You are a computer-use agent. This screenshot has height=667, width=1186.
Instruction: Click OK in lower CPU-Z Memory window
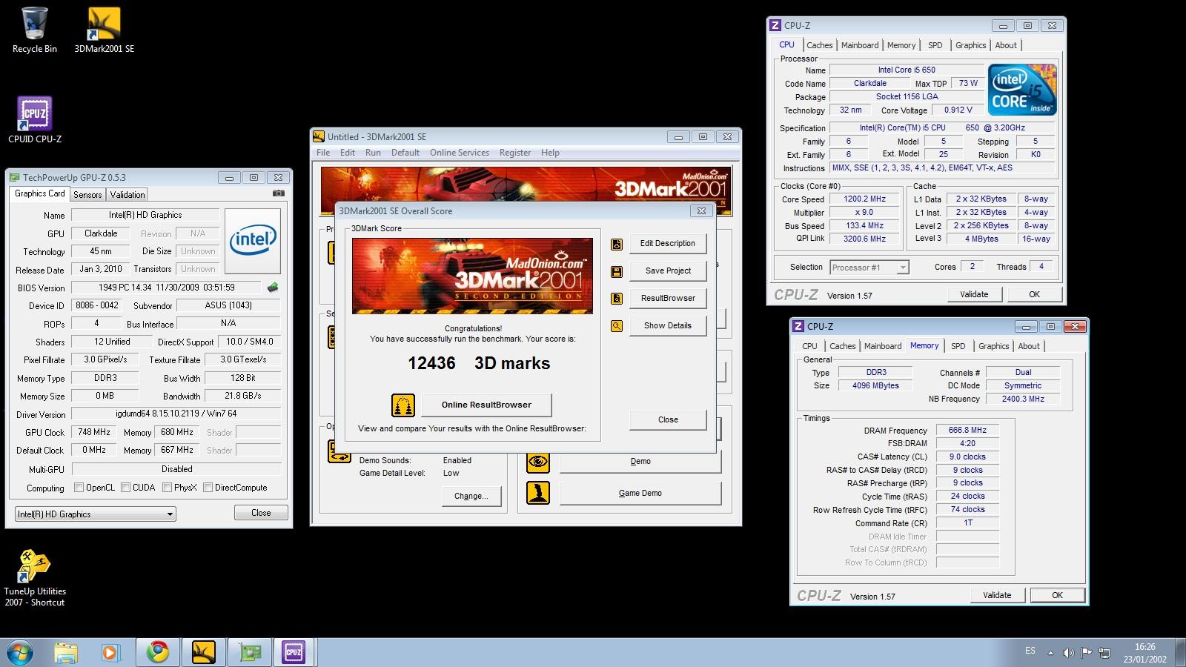(1057, 595)
